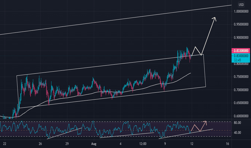Viewport: 251px width, 148px height.
Task: Click the RSI 40.00 scale label
Action: coord(237,133)
